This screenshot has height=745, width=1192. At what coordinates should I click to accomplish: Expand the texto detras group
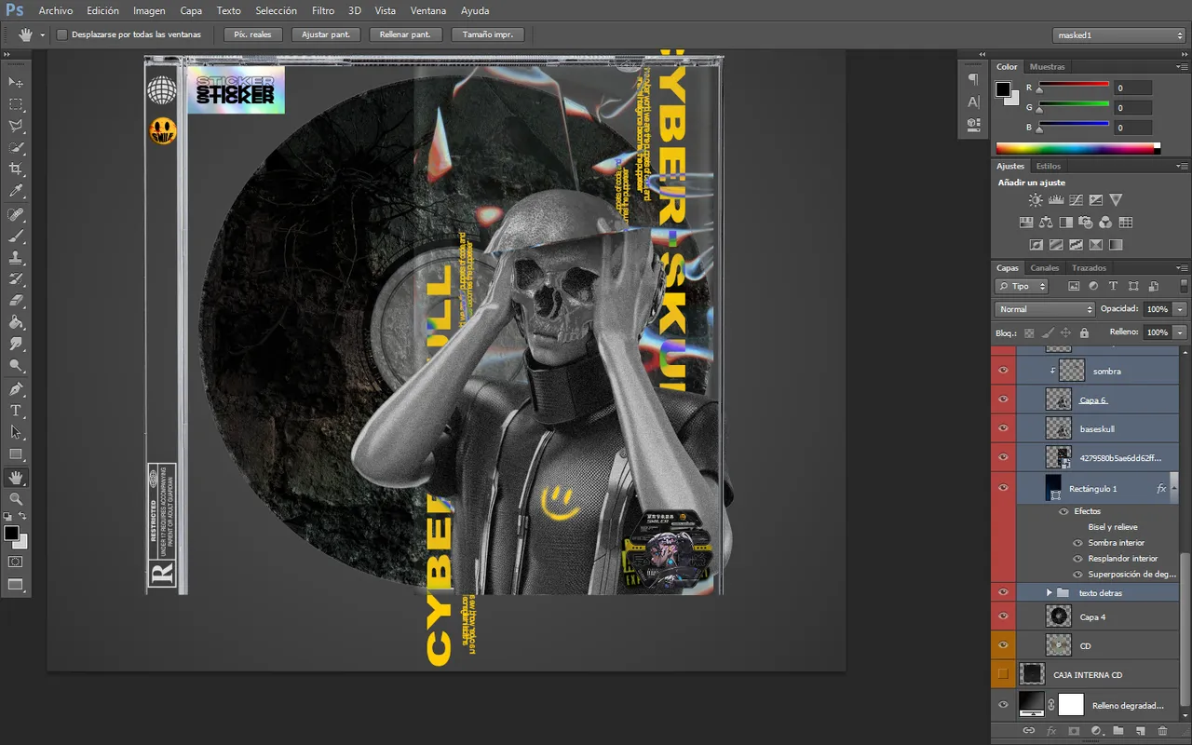pyautogui.click(x=1049, y=592)
